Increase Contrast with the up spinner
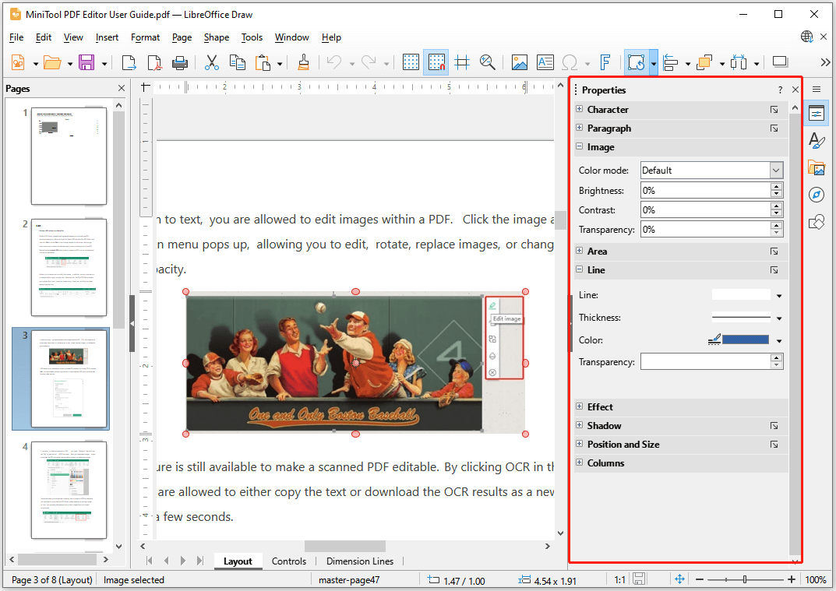The width and height of the screenshot is (836, 591). (x=776, y=206)
